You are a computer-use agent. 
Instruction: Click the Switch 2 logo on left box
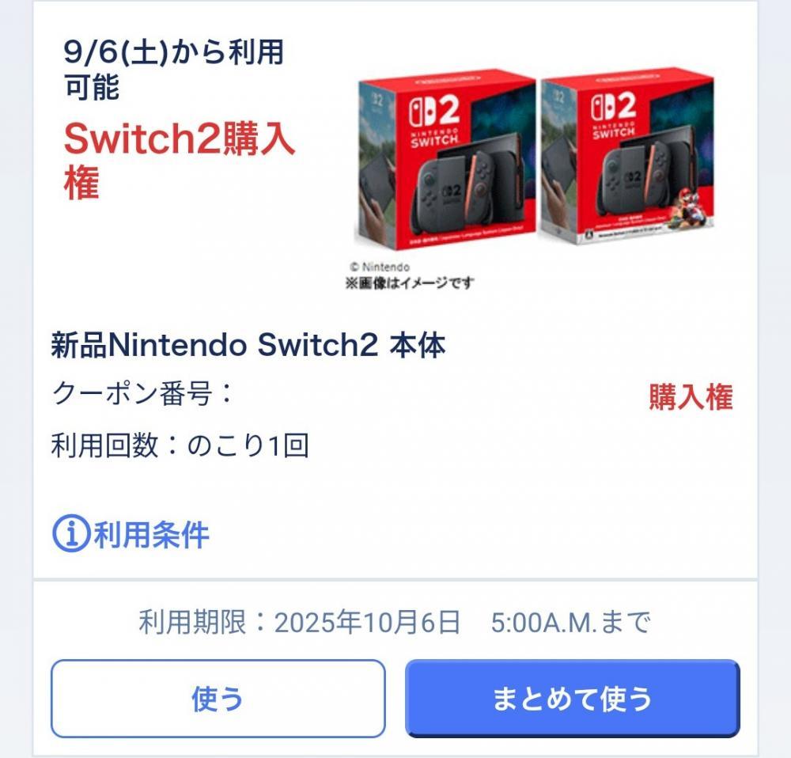point(433,111)
